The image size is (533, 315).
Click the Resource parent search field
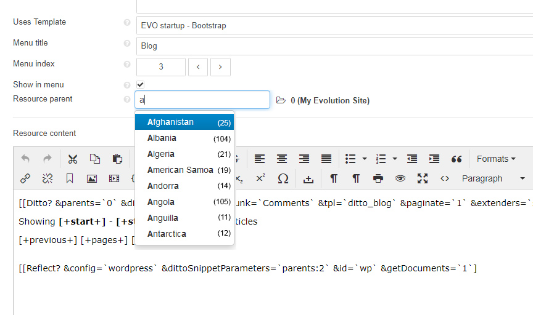pos(202,100)
